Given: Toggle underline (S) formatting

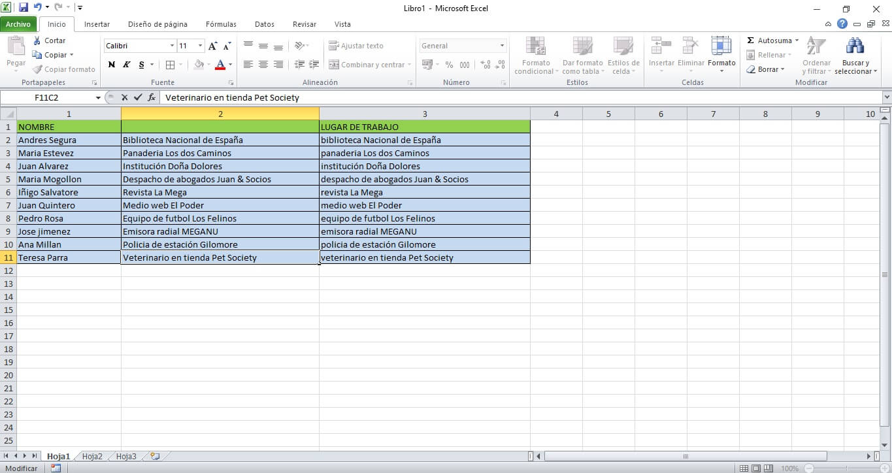Looking at the screenshot, I should 141,65.
